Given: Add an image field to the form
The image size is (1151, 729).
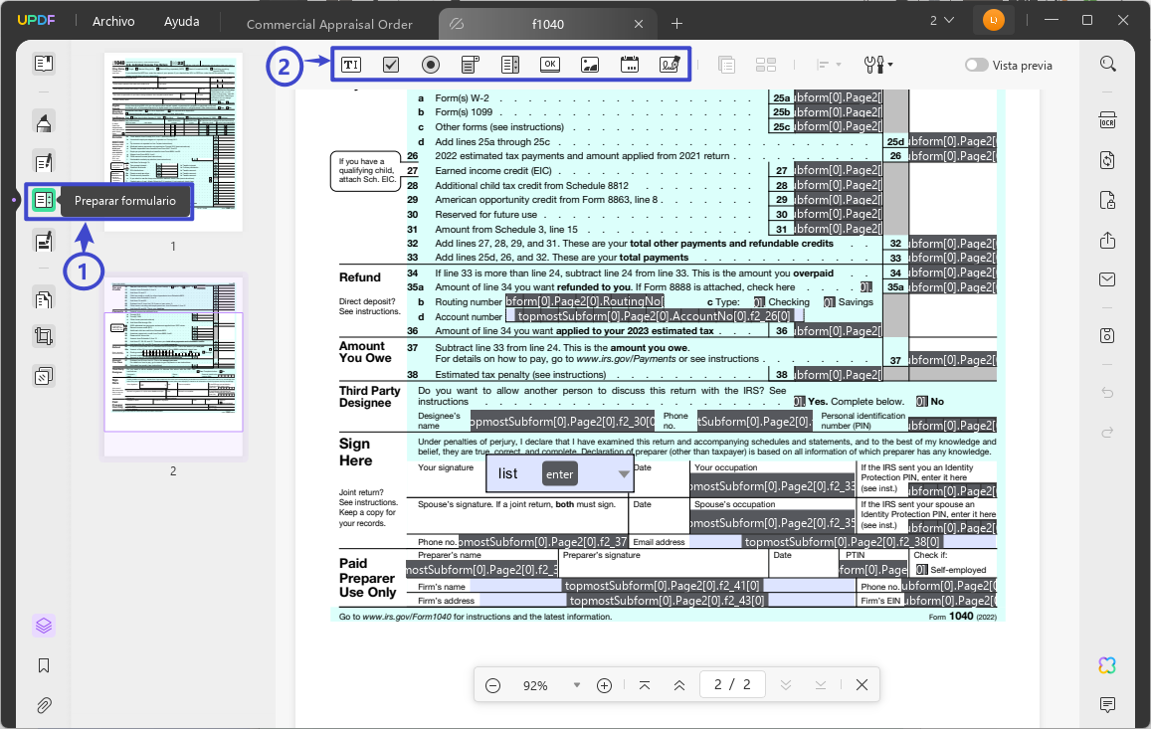Looking at the screenshot, I should (589, 64).
